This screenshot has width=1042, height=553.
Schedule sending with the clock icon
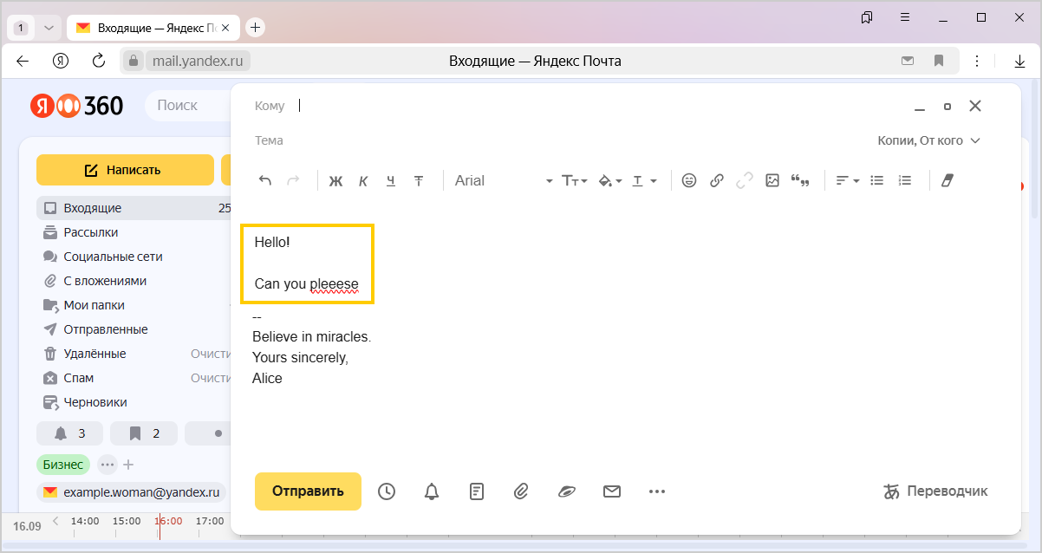387,491
